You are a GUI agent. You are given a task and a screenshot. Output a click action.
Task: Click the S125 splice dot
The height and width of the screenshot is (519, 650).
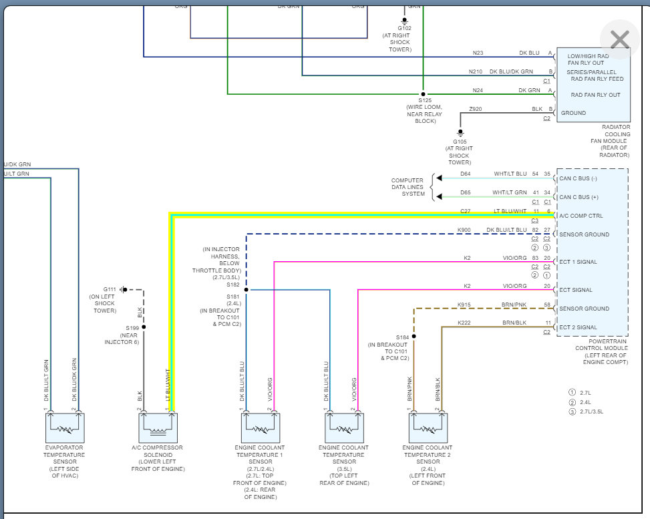(x=423, y=94)
